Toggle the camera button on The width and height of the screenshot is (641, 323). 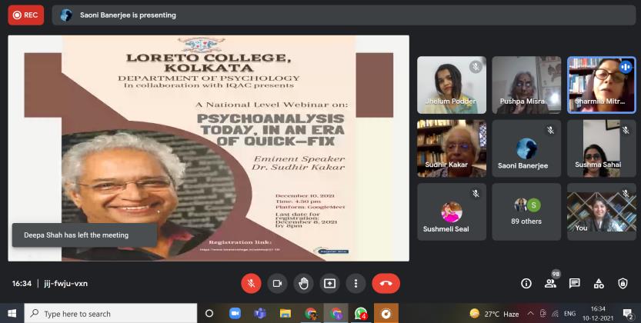point(277,283)
